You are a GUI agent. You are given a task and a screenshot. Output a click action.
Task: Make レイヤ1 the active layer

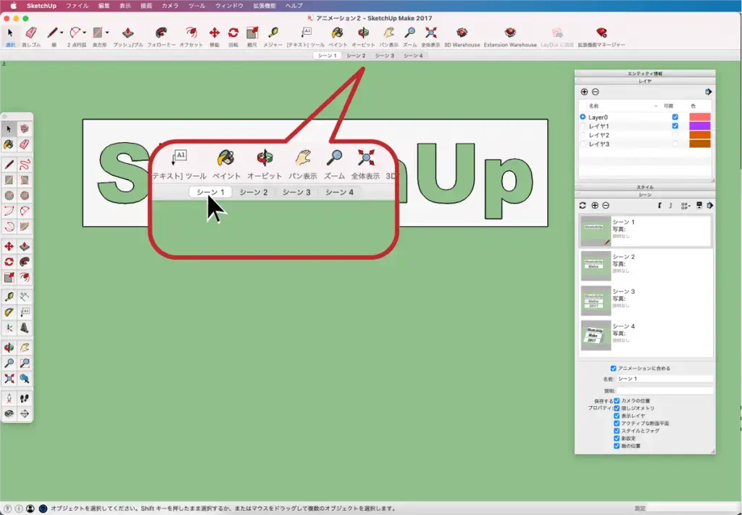583,126
